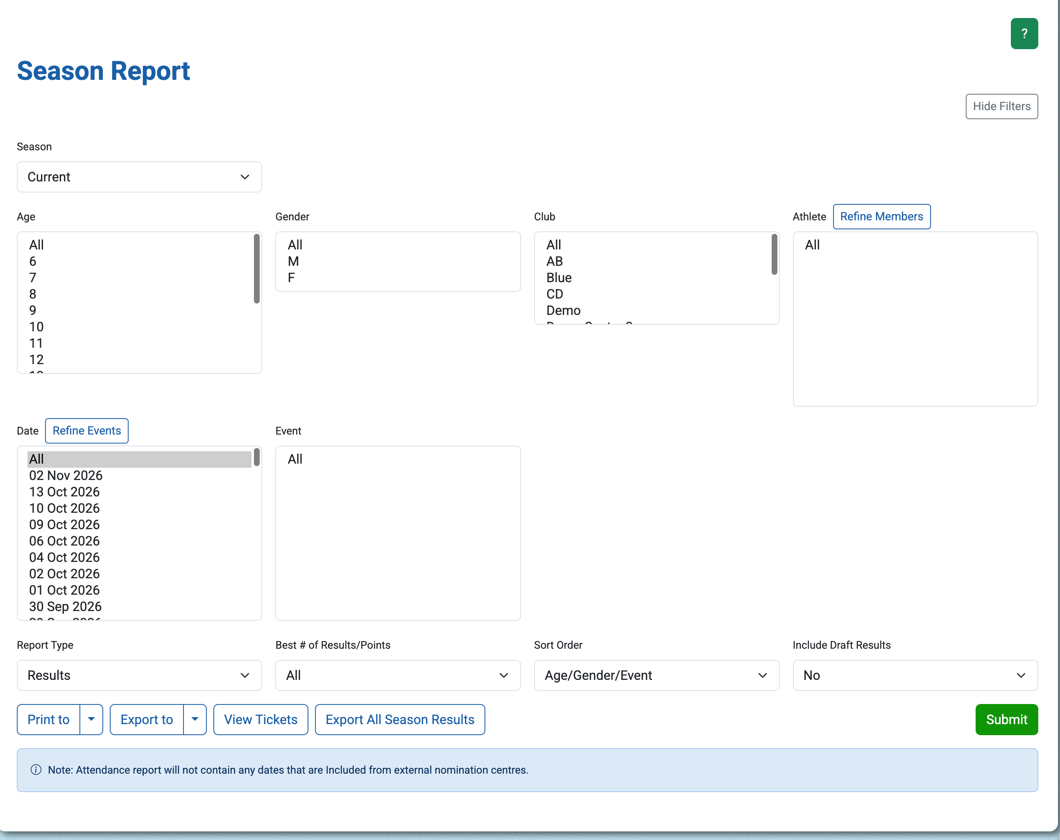Open the Export to dropdown arrow

click(x=195, y=720)
